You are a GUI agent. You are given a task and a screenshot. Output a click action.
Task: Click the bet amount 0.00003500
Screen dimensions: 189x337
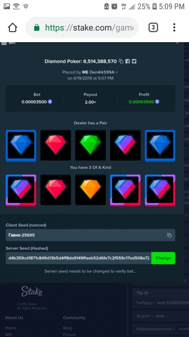pos(34,102)
